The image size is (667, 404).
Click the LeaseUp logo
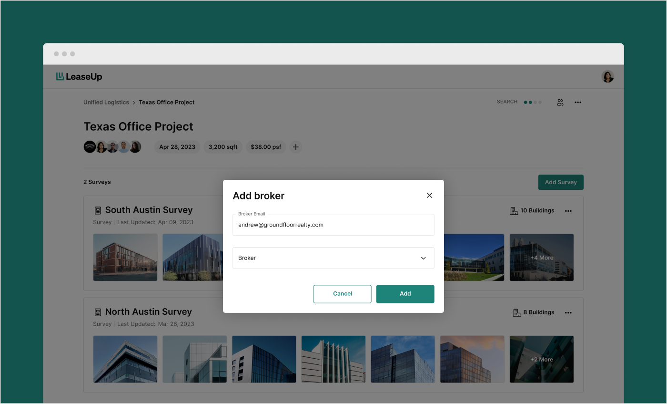[x=79, y=77]
